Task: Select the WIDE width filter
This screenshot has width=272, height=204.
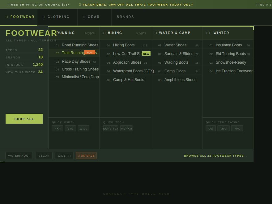Action: click(83, 129)
